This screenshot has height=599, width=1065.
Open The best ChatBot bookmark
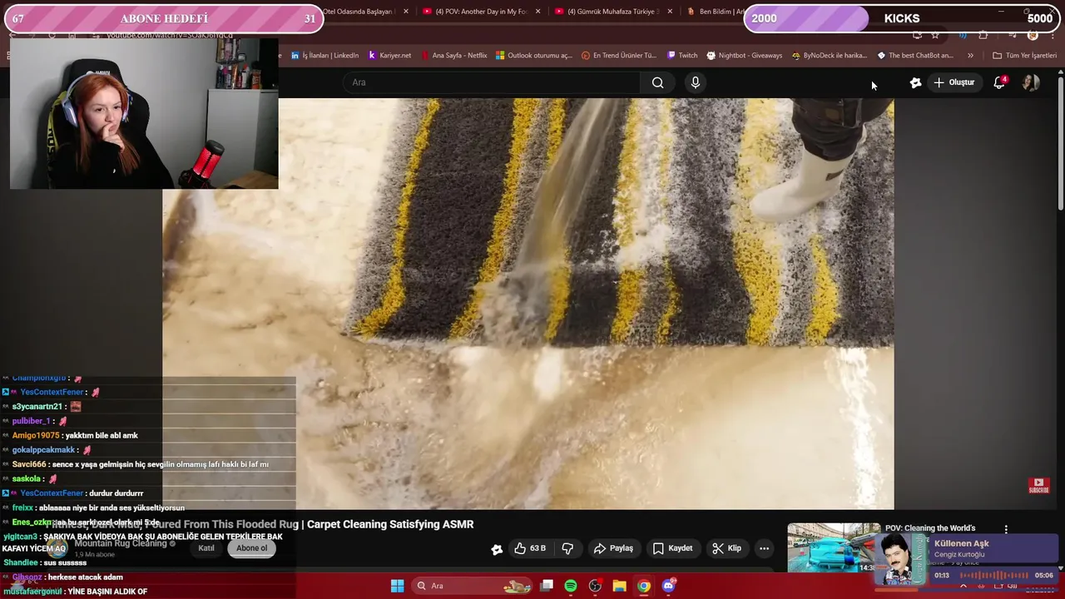pos(915,56)
